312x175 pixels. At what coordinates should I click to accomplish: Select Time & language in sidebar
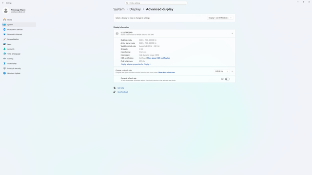tap(14, 54)
